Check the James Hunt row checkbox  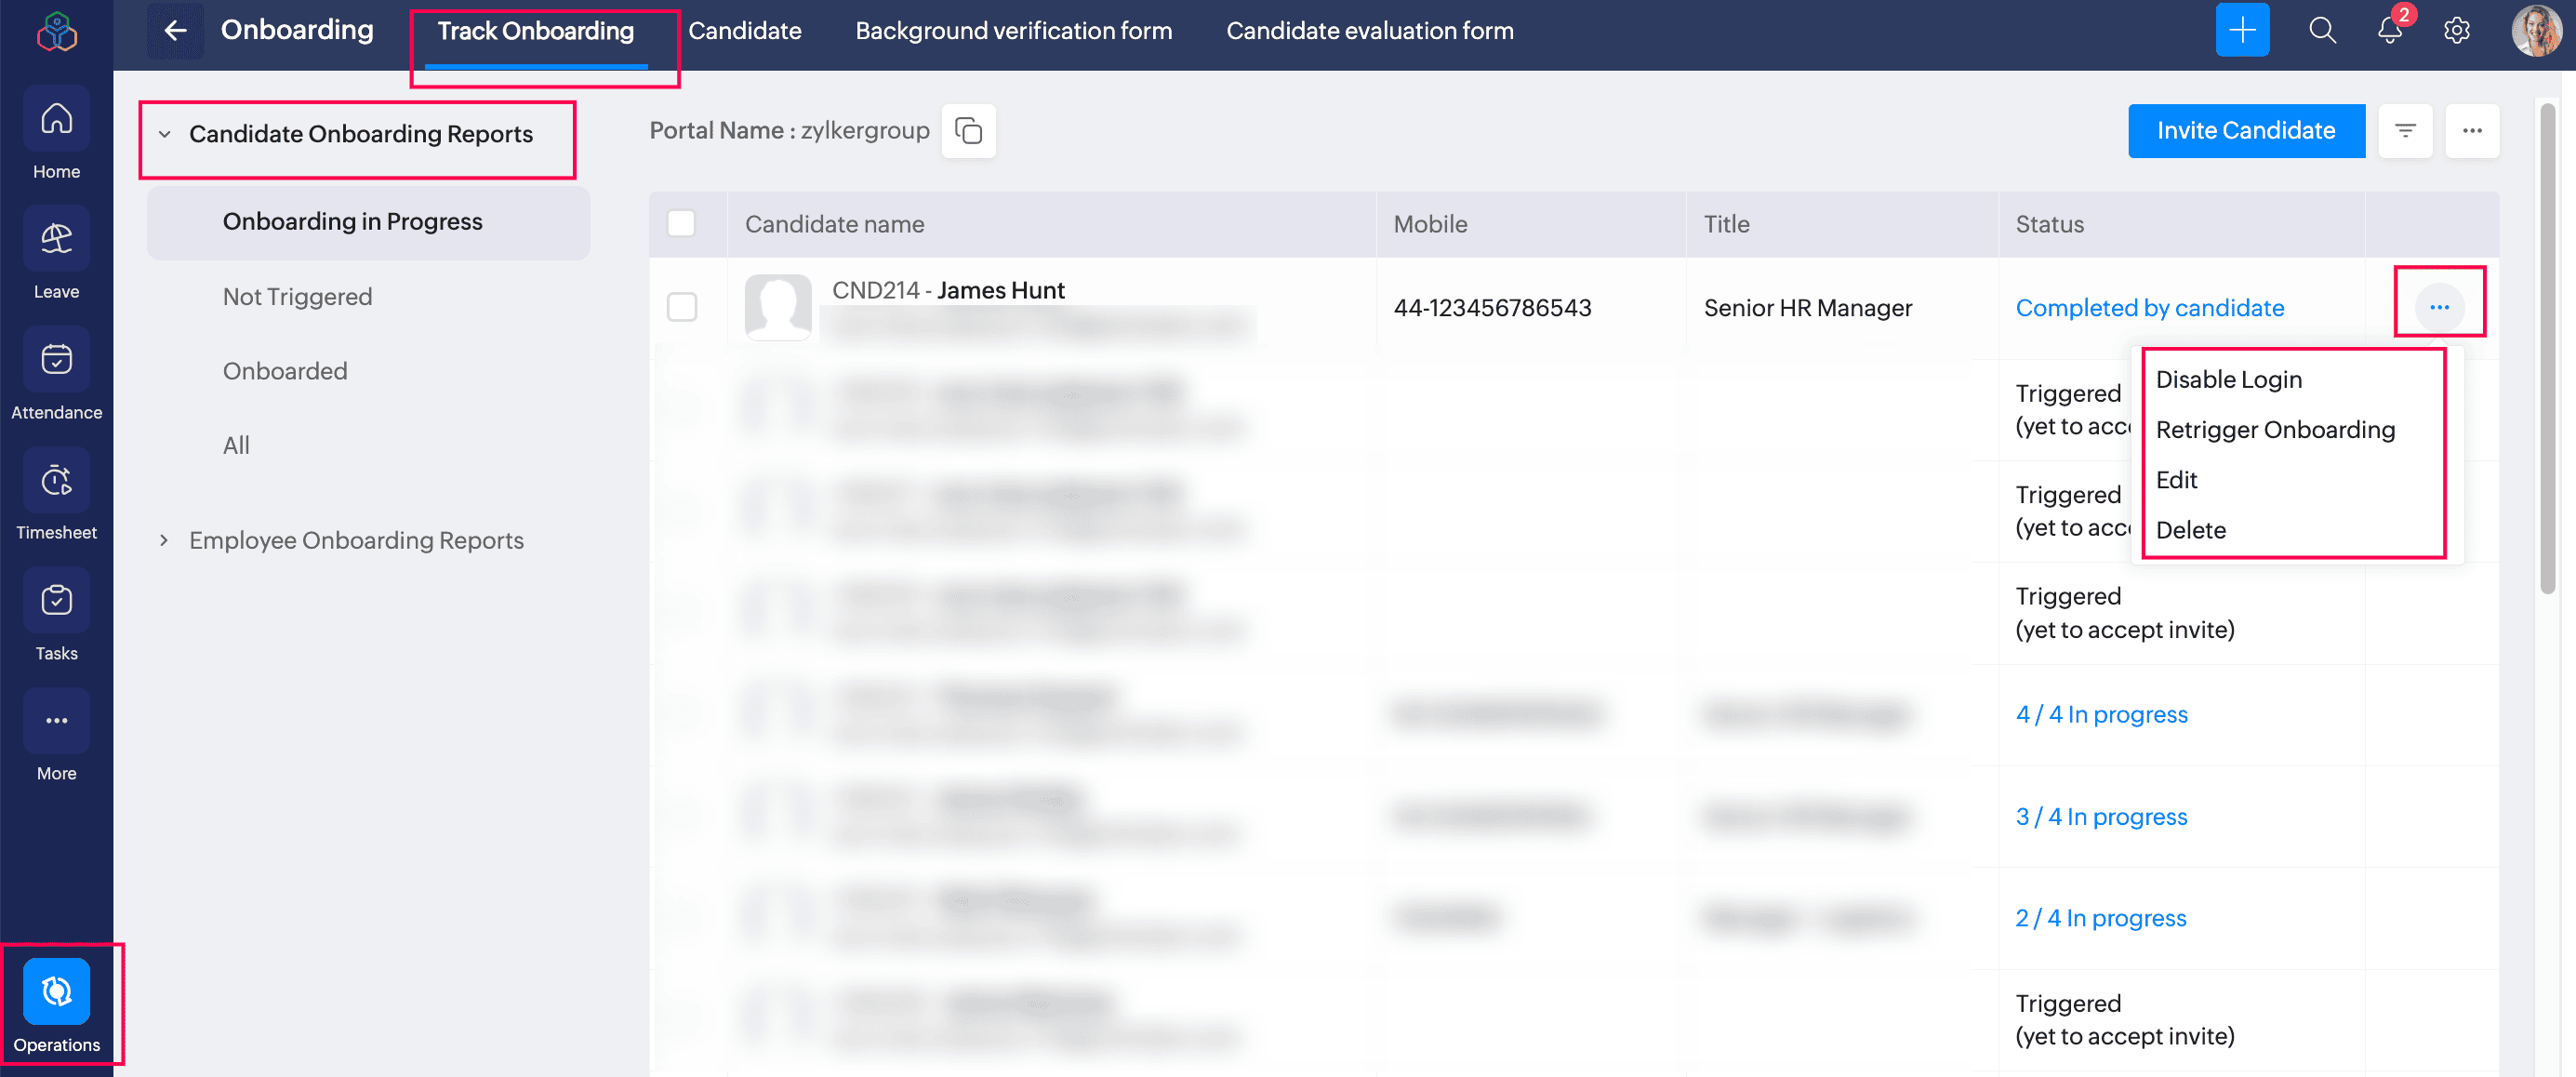click(682, 307)
